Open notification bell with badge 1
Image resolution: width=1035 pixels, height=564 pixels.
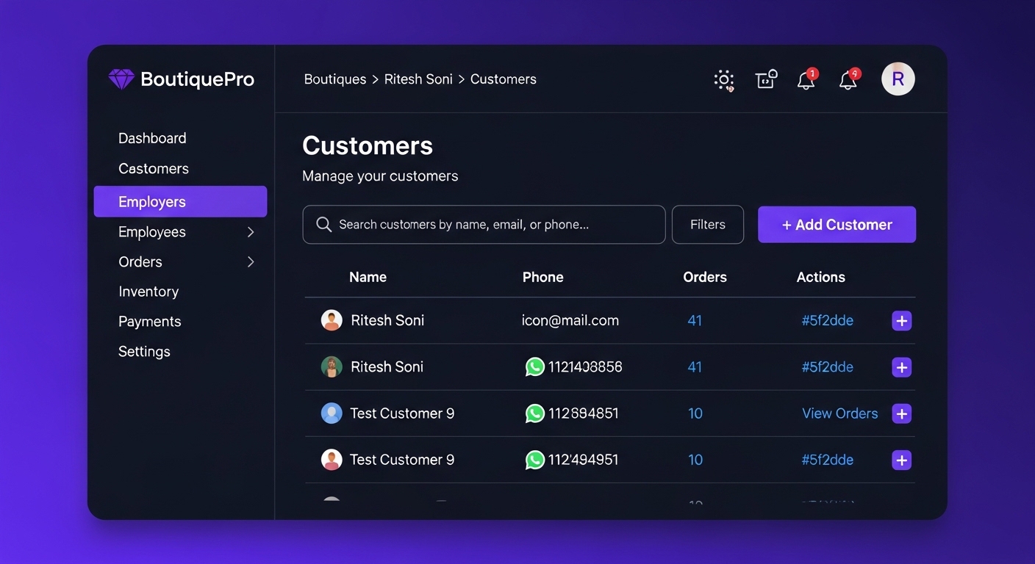tap(806, 80)
